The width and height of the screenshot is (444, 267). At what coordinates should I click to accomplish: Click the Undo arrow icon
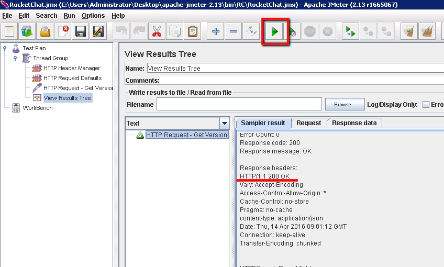click(x=121, y=31)
